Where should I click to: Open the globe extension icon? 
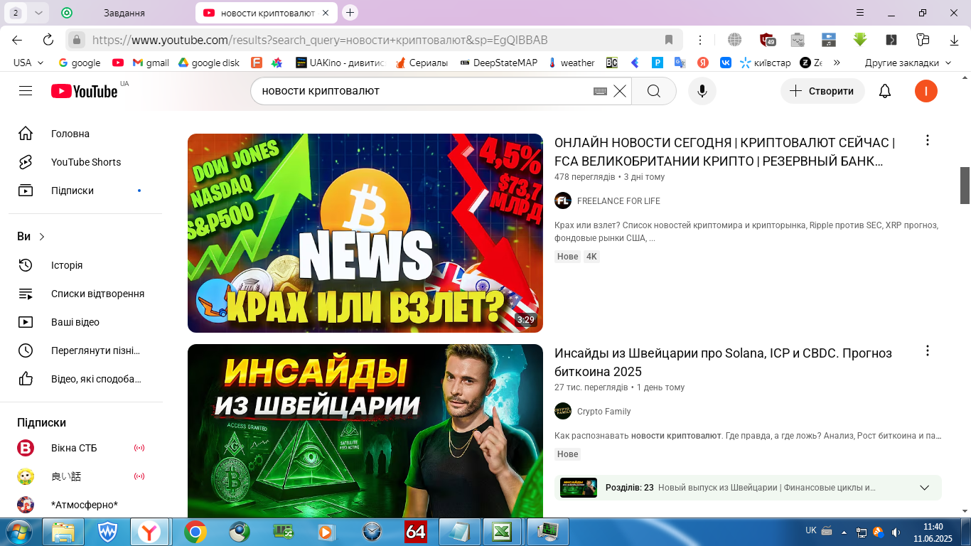pos(734,40)
